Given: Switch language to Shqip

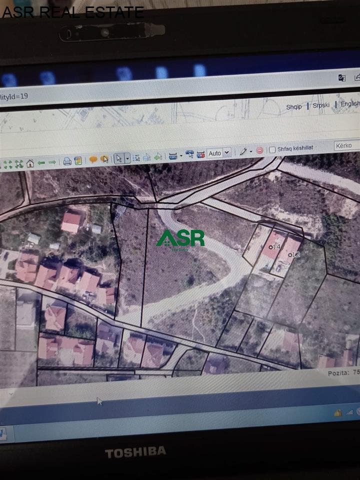Looking at the screenshot, I should (x=294, y=107).
